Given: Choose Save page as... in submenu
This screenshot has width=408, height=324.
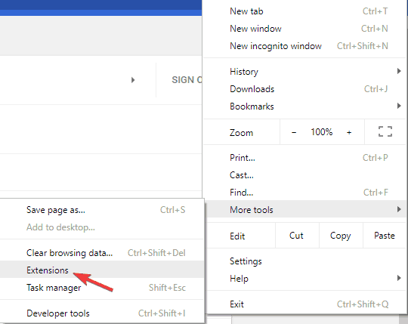Looking at the screenshot, I should 101,210.
